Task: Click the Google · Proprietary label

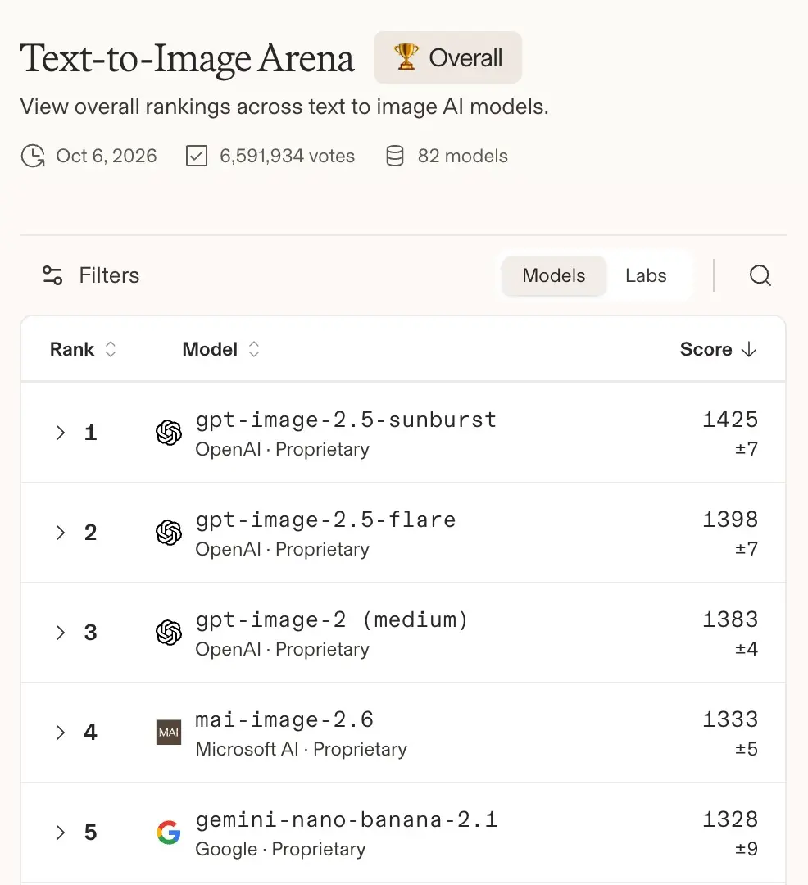Action: pos(280,850)
